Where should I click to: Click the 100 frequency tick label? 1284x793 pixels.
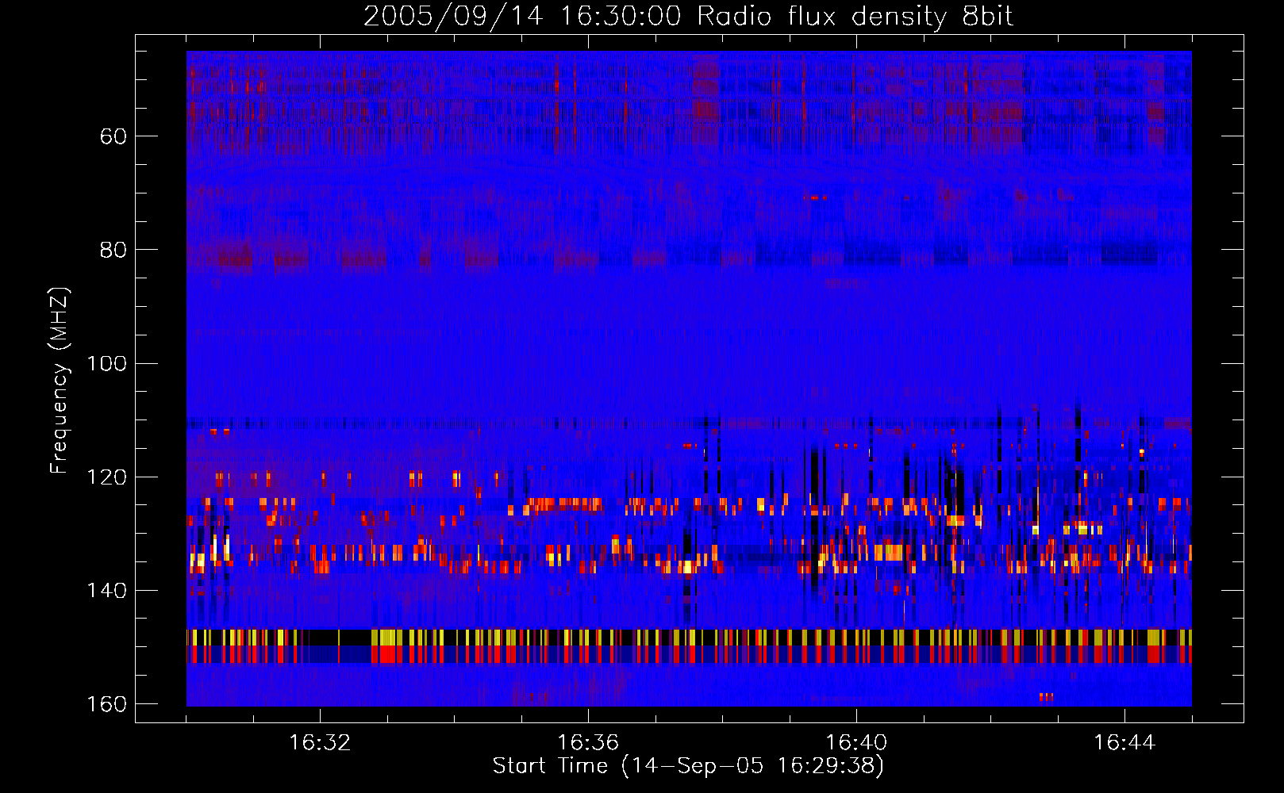107,363
